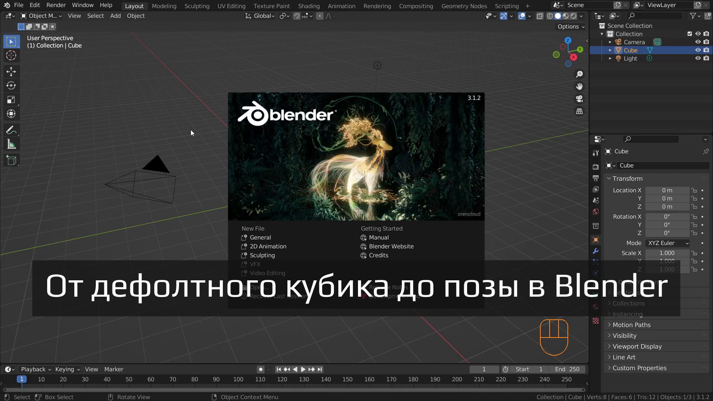Click the Texture Properties checker icon

pyautogui.click(x=596, y=320)
